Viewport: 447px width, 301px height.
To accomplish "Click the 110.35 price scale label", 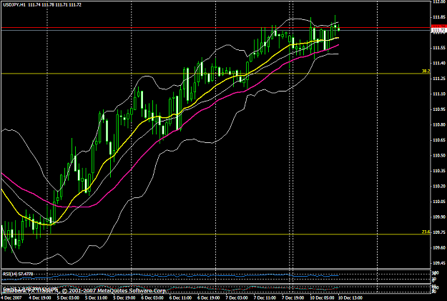I will tap(439, 171).
